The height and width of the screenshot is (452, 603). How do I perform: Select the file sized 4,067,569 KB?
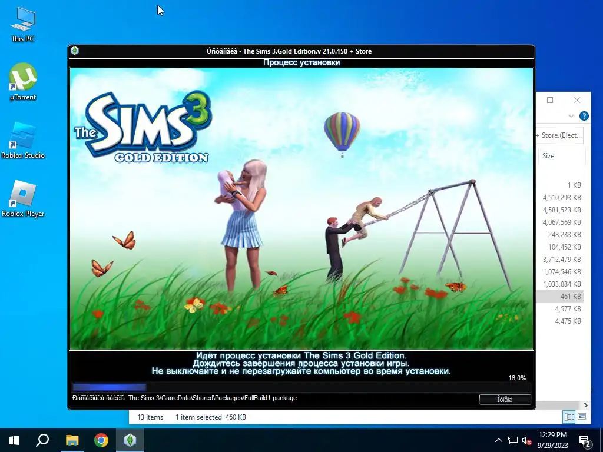(x=561, y=222)
